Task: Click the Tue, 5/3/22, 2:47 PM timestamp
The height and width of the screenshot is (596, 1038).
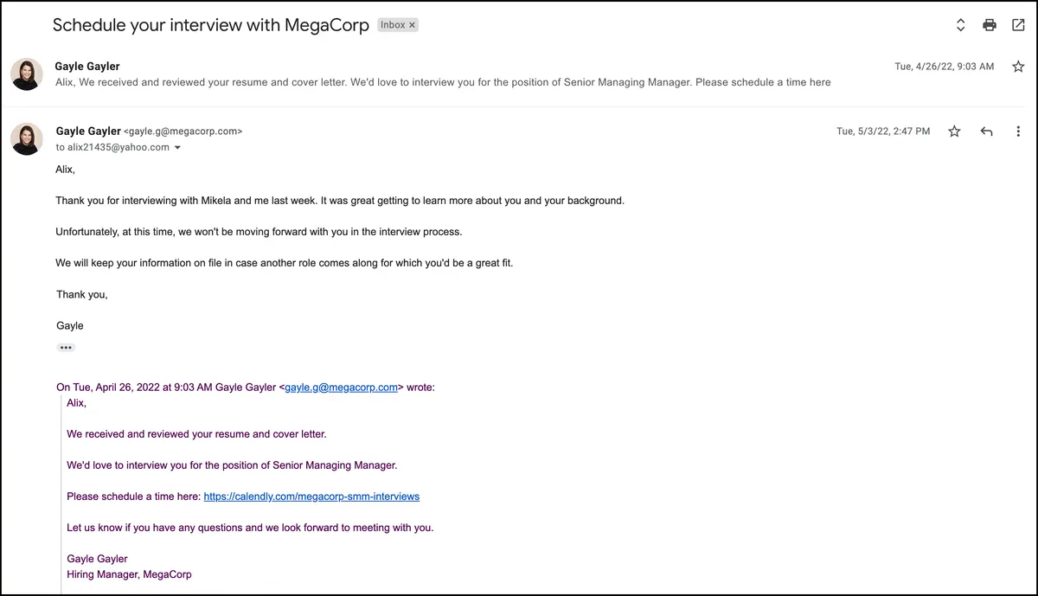Action: (x=883, y=131)
